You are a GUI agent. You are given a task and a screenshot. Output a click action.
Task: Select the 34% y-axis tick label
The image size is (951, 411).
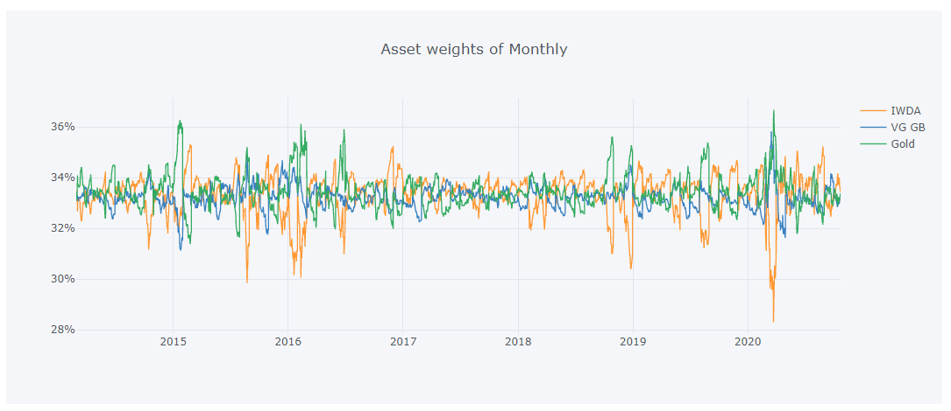[61, 178]
